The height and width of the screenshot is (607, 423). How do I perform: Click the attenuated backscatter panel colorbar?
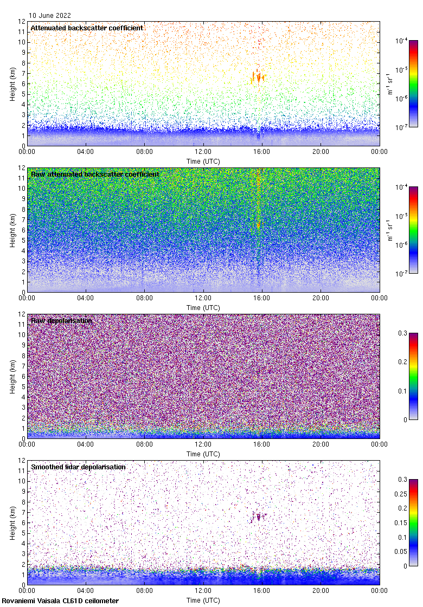[413, 83]
